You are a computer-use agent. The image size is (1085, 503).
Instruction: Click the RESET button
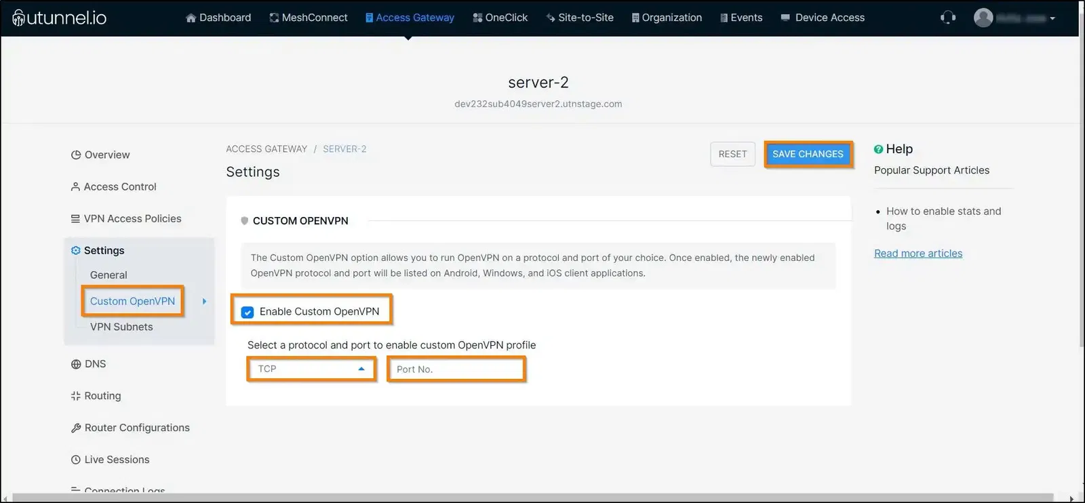732,154
